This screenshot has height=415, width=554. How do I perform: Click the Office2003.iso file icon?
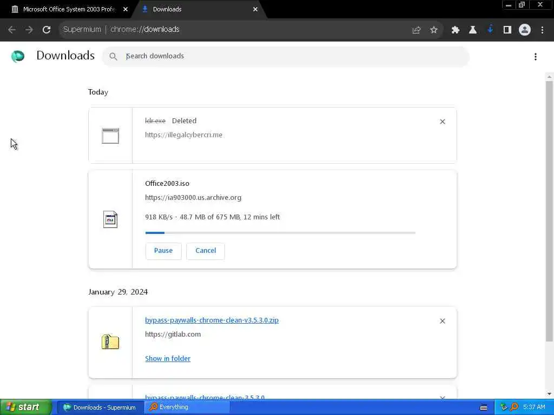(x=110, y=219)
